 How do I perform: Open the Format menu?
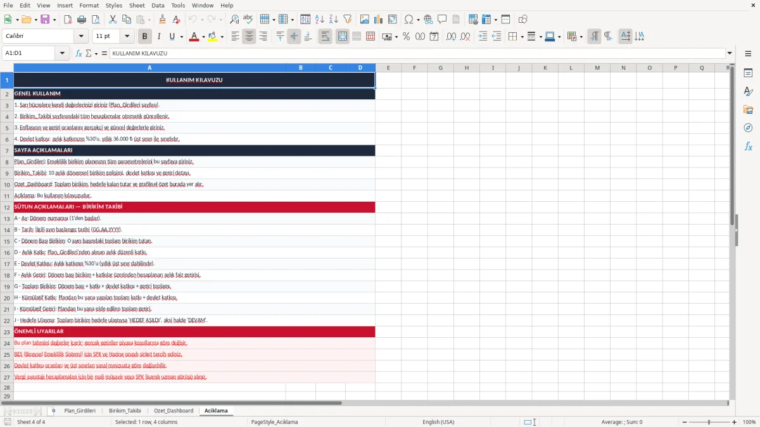(x=89, y=5)
